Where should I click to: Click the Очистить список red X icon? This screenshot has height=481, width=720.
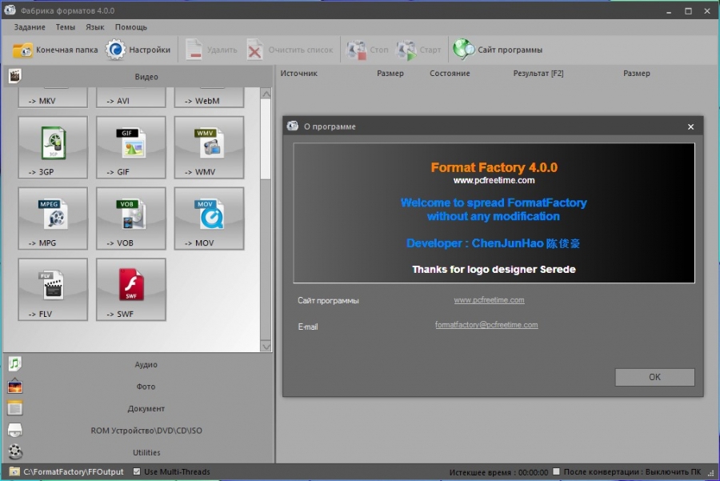click(255, 50)
